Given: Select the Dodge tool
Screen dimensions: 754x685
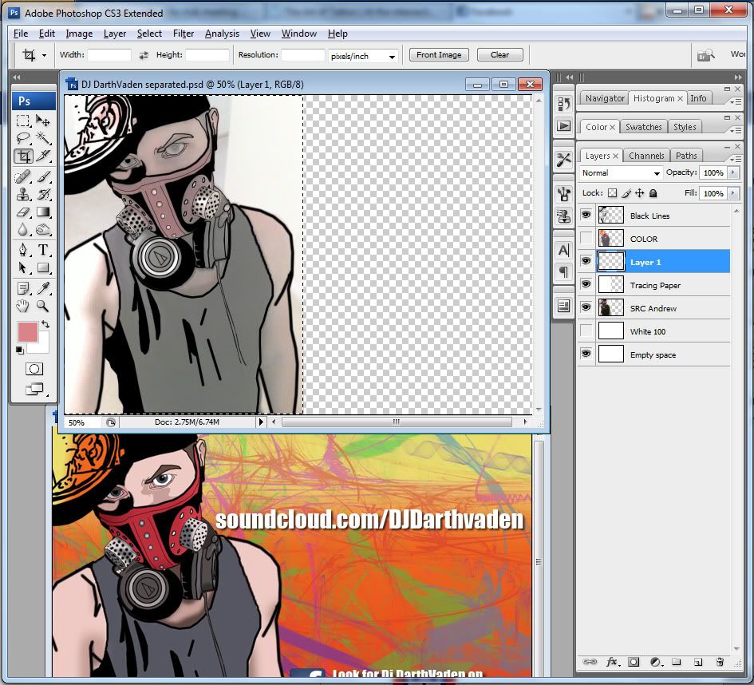Looking at the screenshot, I should [43, 230].
